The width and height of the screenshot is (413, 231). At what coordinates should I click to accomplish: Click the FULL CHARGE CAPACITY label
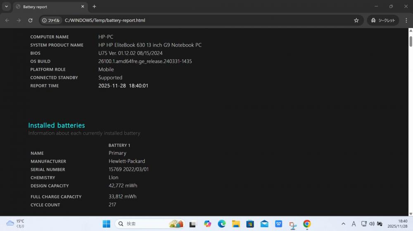tap(56, 196)
